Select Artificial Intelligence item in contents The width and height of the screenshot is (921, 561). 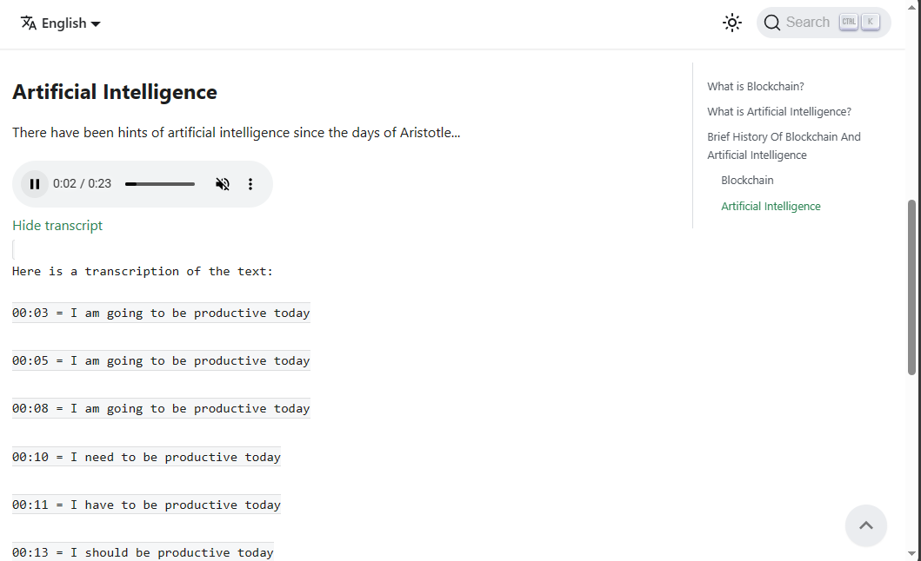771,207
